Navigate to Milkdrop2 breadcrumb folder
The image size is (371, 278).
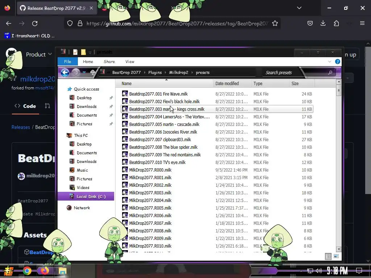click(x=179, y=72)
